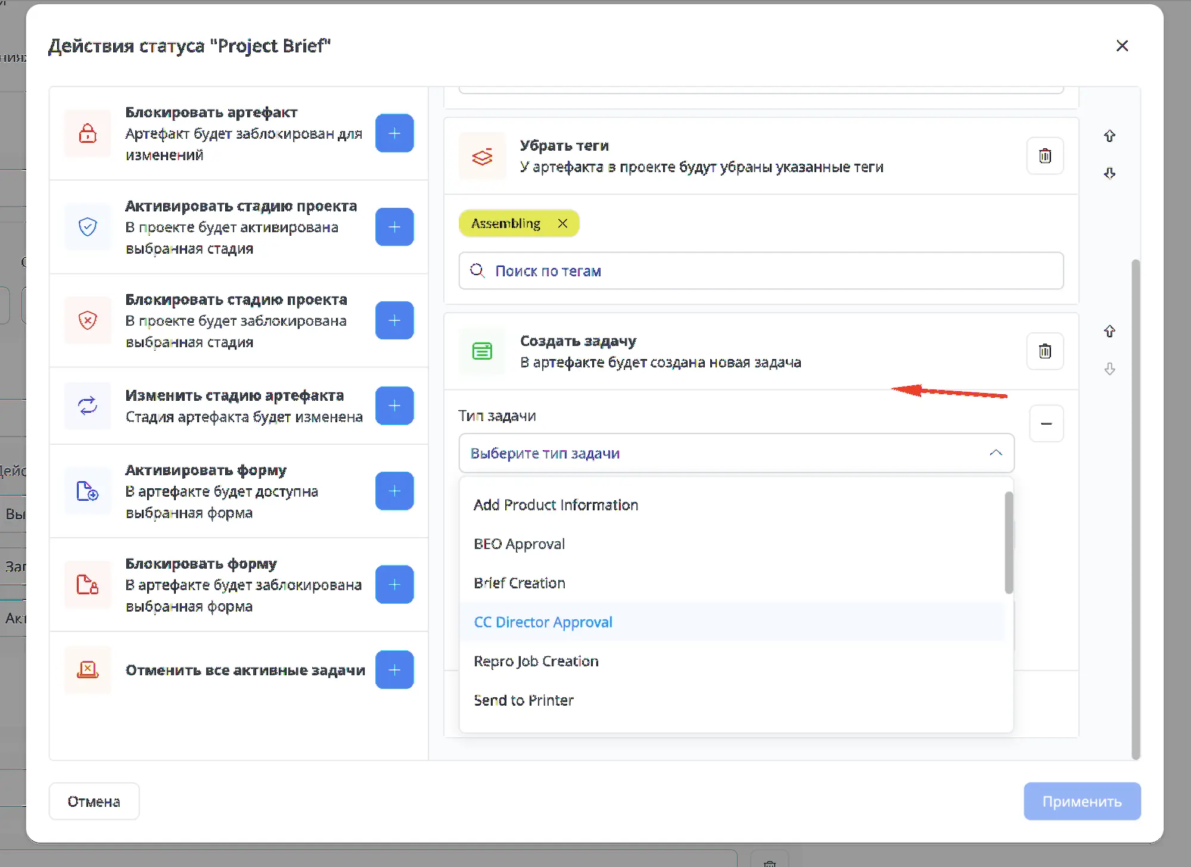Collapse task settings with the minus button
The height and width of the screenshot is (867, 1191).
[x=1046, y=423]
